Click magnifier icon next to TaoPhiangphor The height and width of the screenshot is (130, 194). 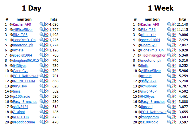point(169,55)
